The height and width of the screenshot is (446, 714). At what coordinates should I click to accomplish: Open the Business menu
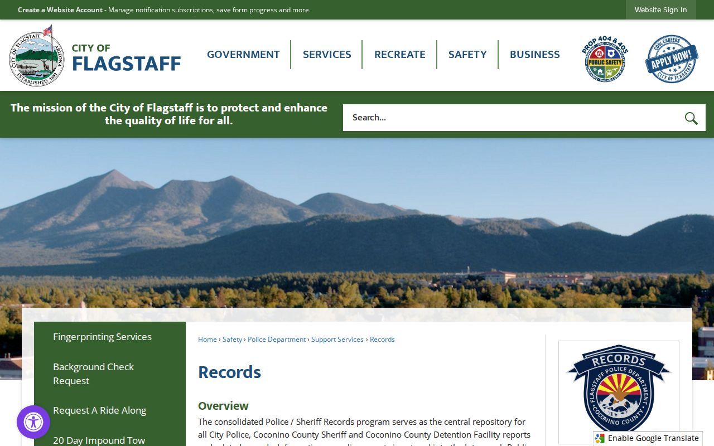(535, 55)
